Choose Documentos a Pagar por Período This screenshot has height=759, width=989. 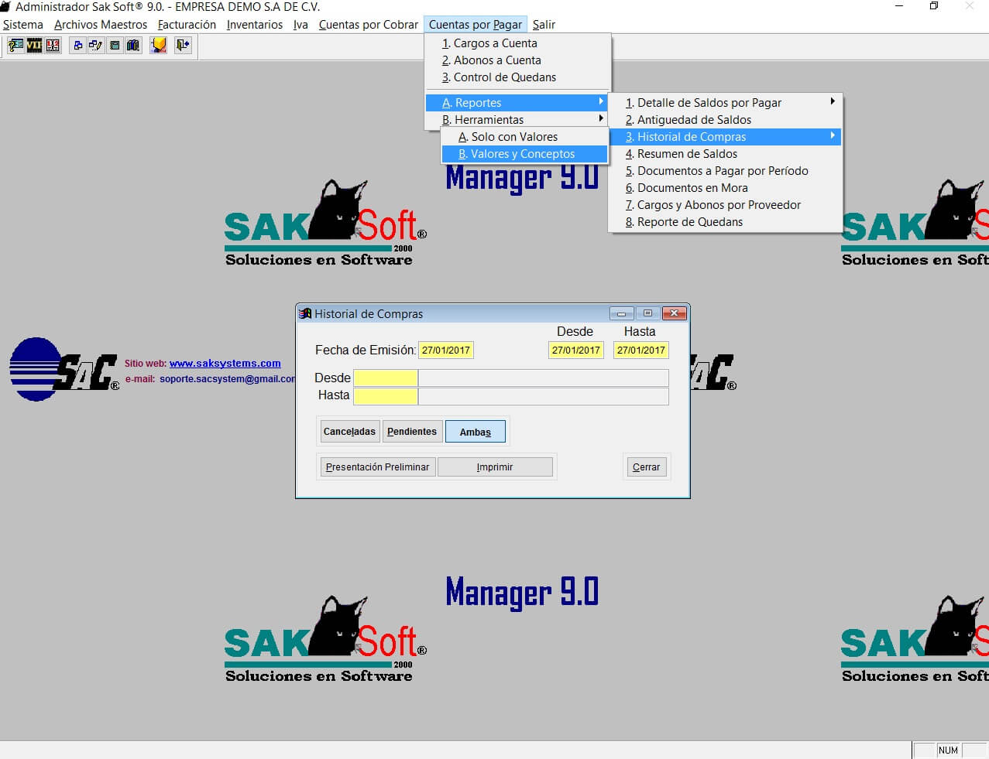click(725, 171)
